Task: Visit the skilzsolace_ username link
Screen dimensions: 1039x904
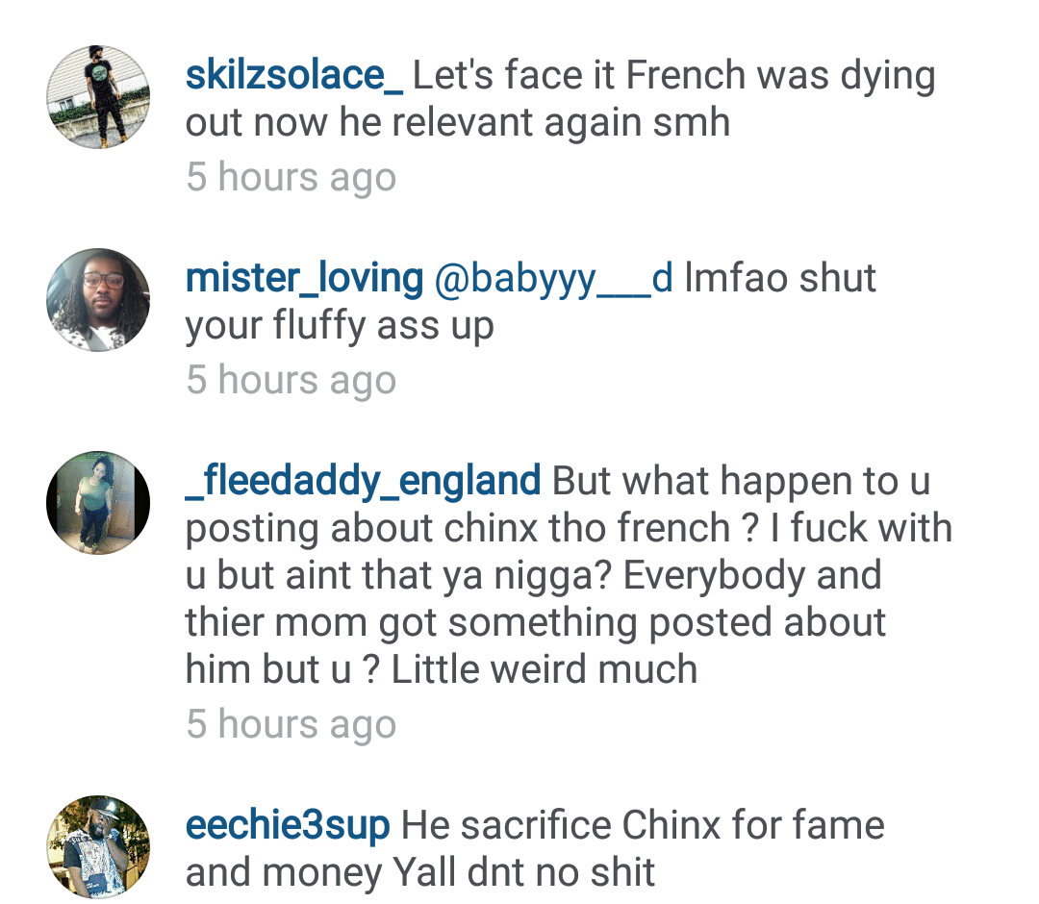Action: point(294,75)
